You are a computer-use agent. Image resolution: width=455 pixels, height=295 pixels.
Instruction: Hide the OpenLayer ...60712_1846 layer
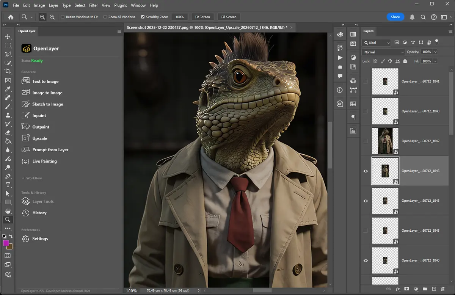(366, 171)
